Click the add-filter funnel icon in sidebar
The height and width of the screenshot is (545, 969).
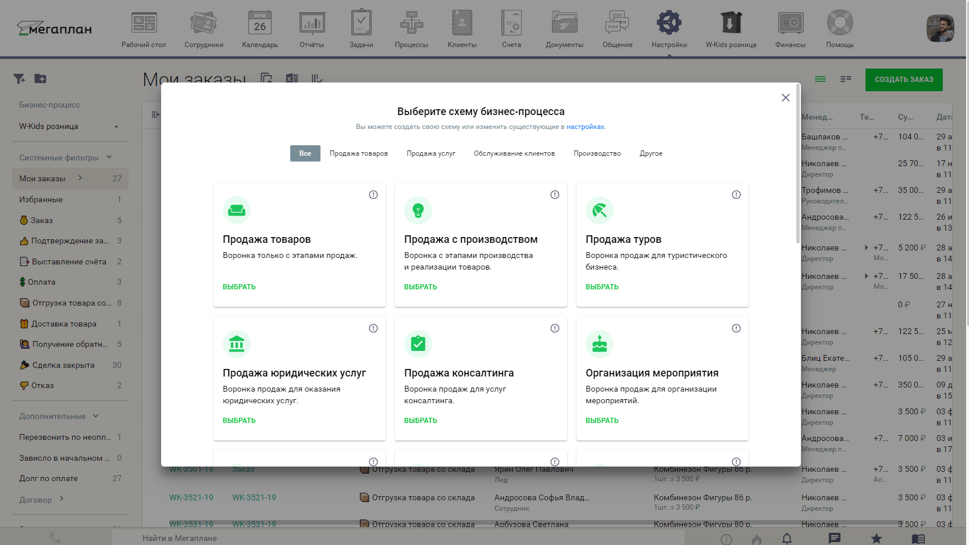click(x=19, y=78)
